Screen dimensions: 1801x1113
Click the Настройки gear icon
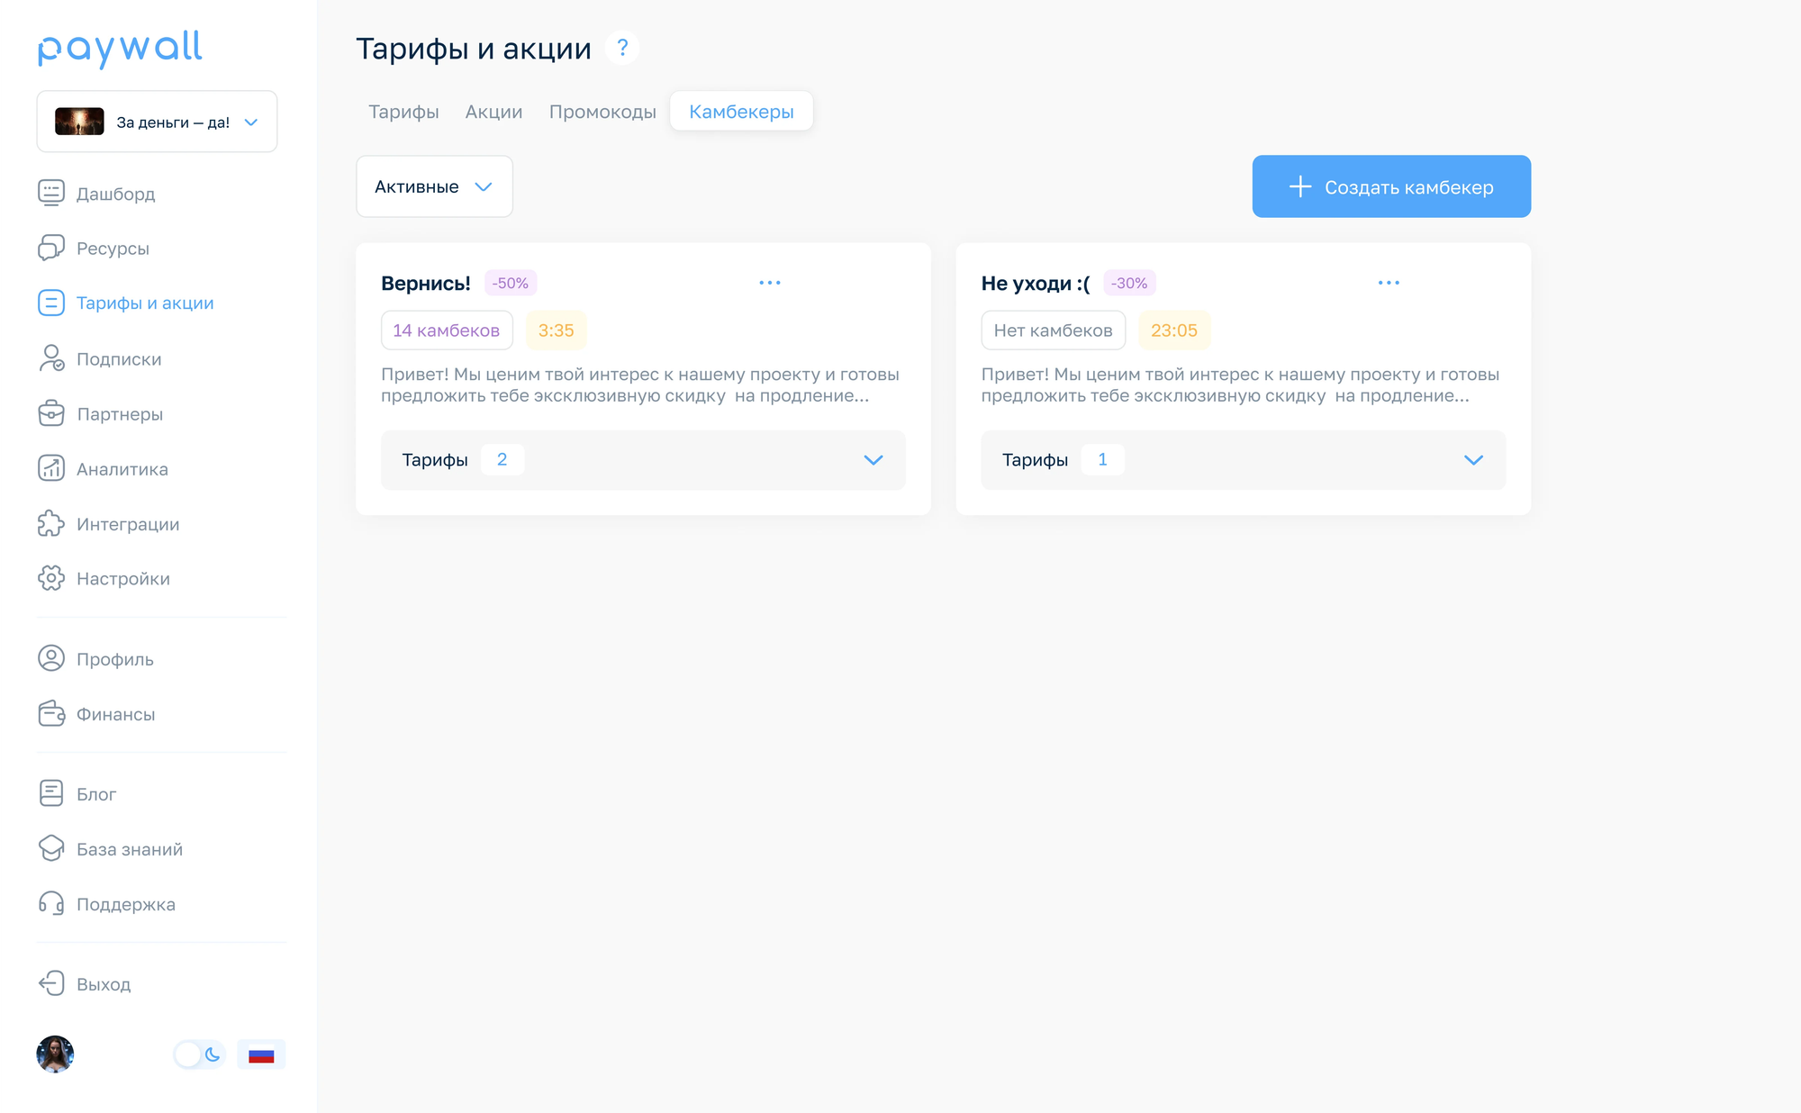pos(51,578)
